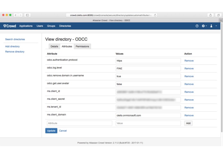Show all tabs overview icon
223x158 pixels.
pos(218,15)
